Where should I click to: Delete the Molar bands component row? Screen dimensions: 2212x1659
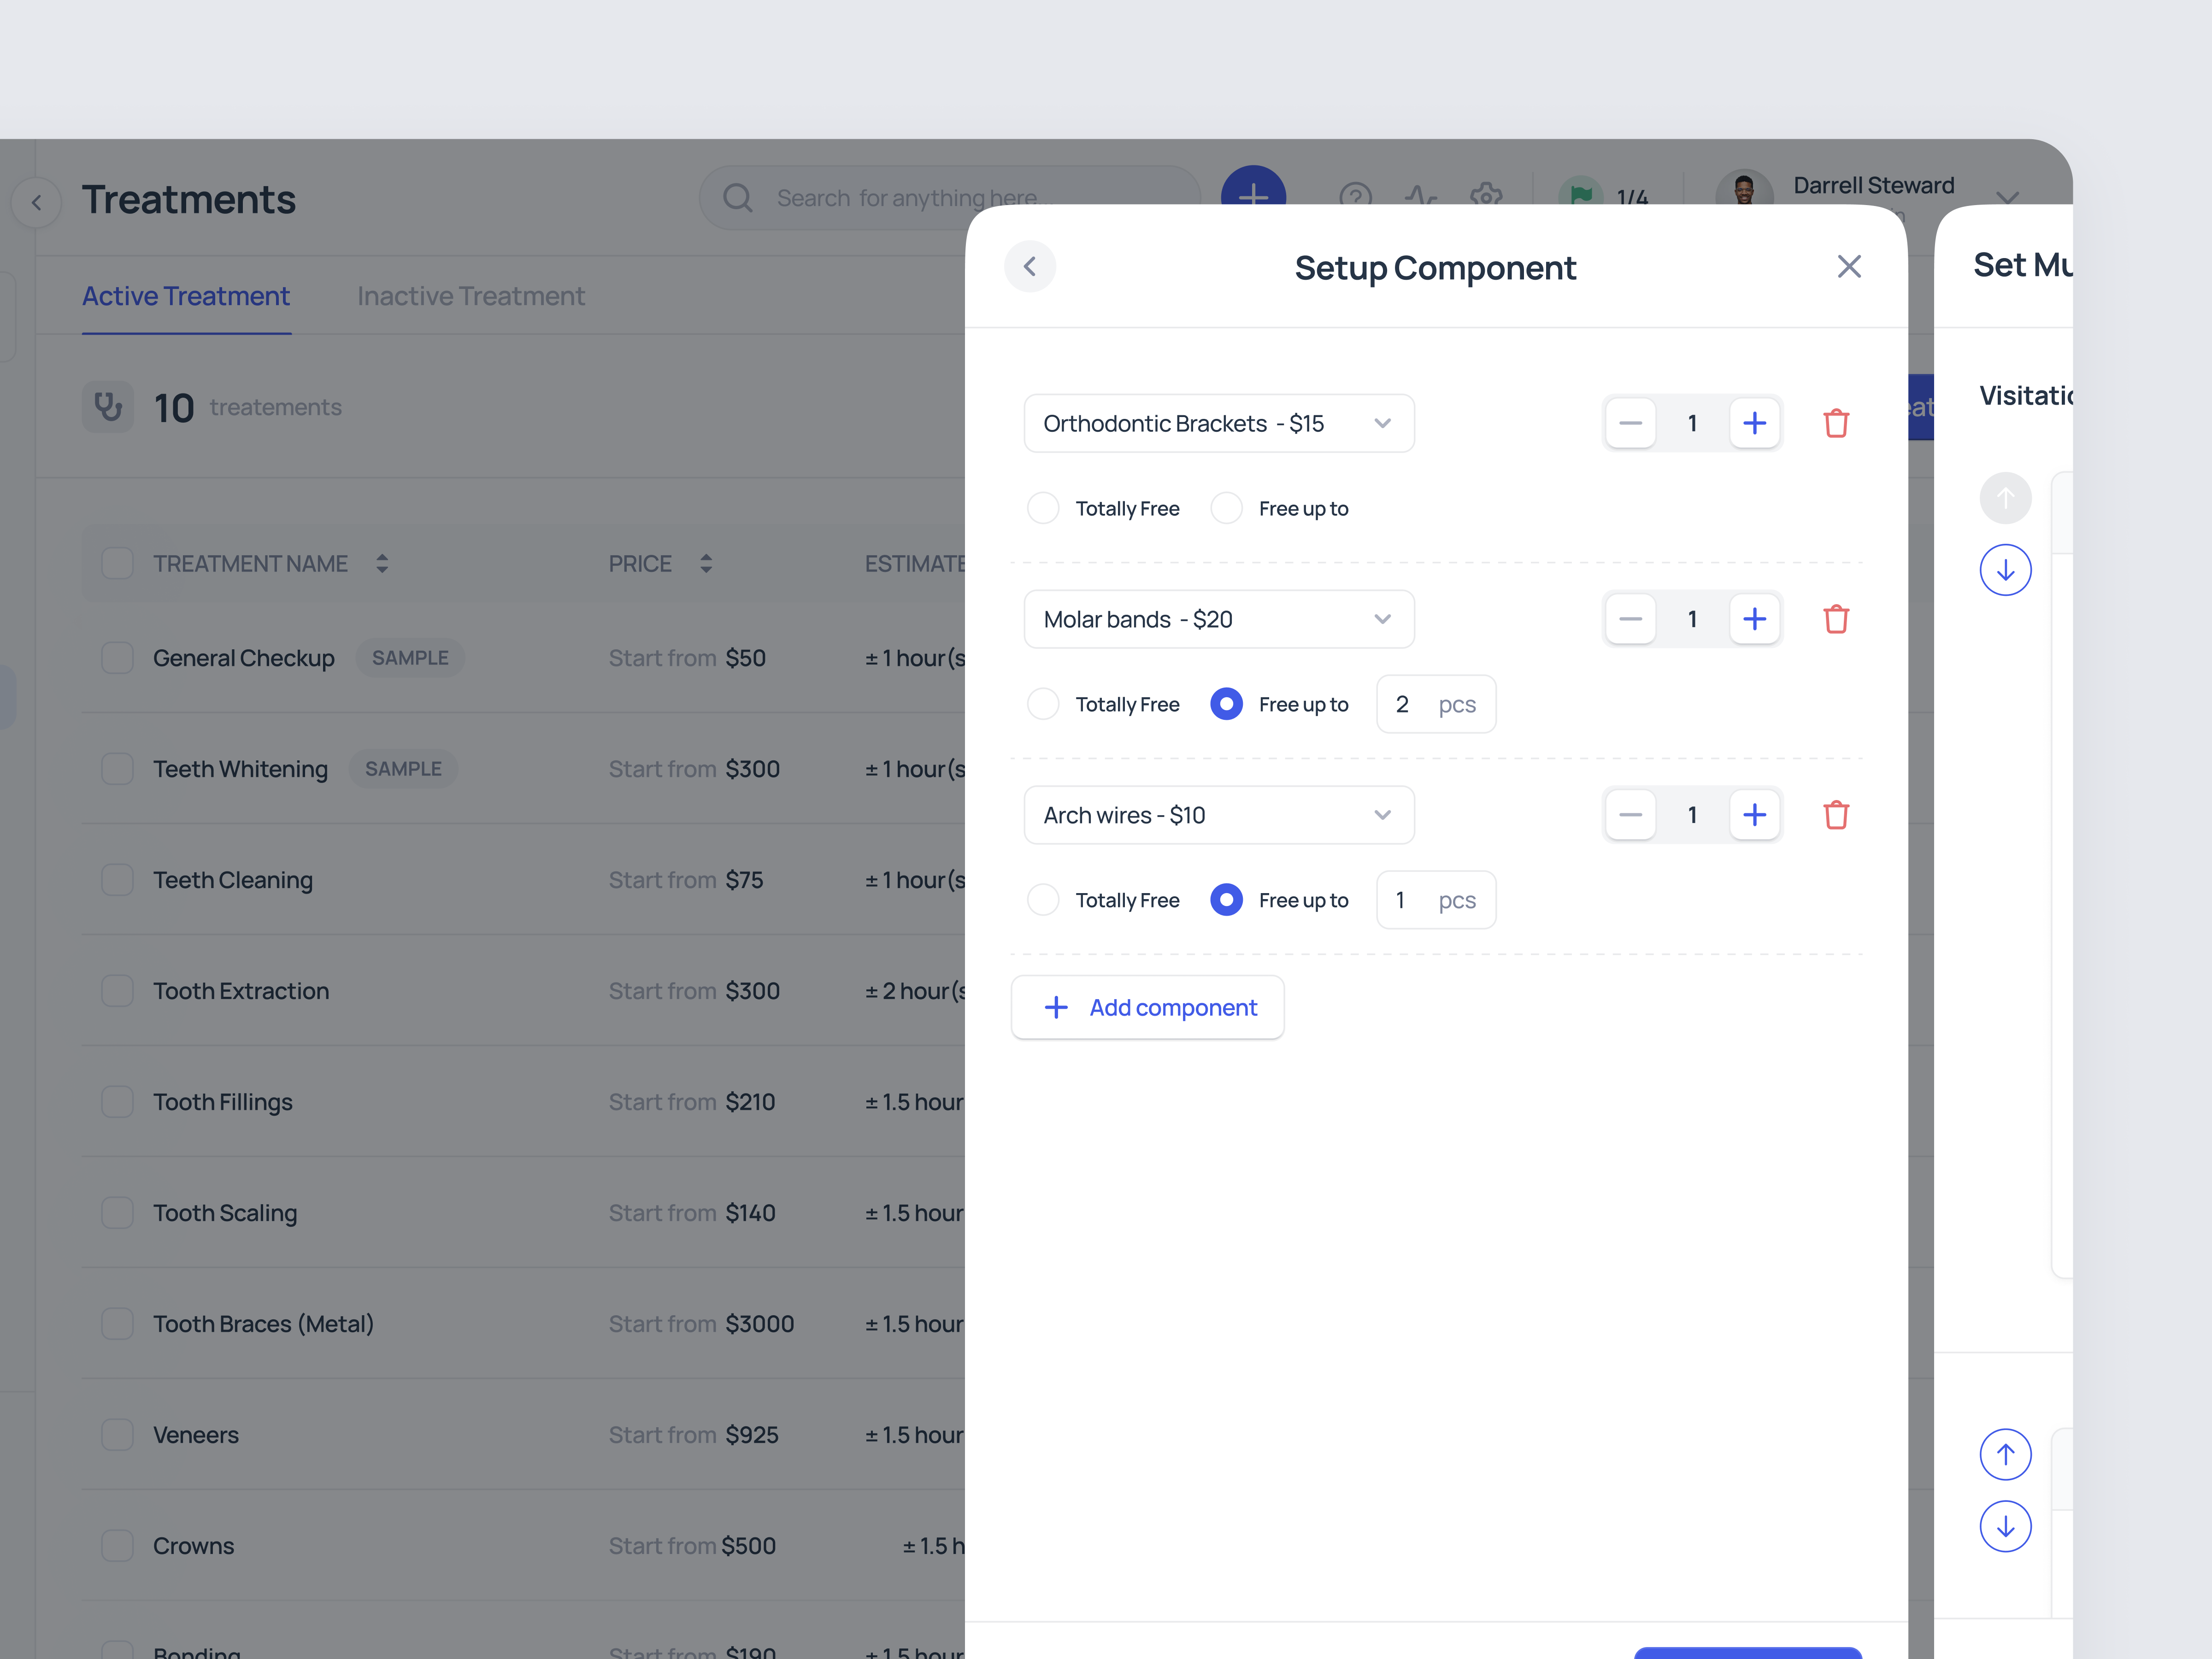coord(1835,619)
